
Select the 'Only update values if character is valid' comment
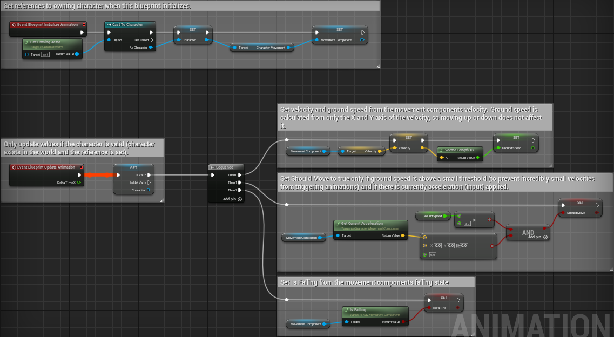(83, 148)
